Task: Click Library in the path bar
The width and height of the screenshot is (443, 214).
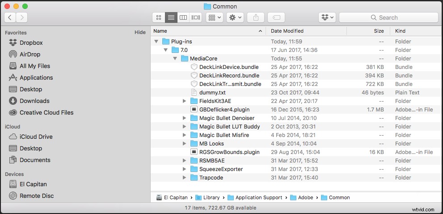Action: (x=208, y=197)
